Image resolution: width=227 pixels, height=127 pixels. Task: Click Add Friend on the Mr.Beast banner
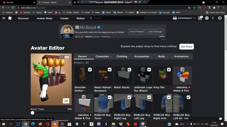pyautogui.click(x=137, y=31)
